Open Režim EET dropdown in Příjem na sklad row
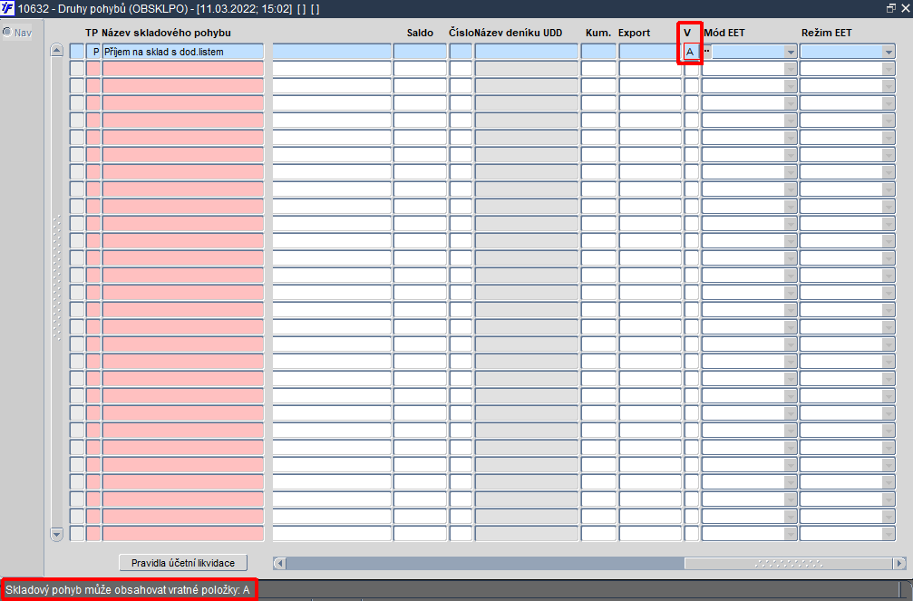The height and width of the screenshot is (601, 913). pos(888,52)
